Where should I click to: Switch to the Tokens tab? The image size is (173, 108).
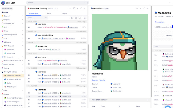point(64,13)
